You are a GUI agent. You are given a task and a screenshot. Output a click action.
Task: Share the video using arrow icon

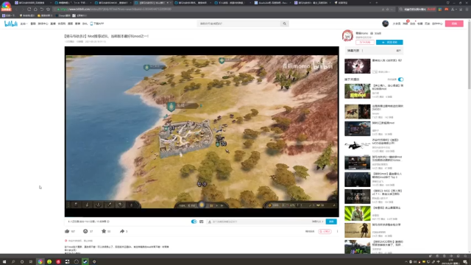[122, 231]
